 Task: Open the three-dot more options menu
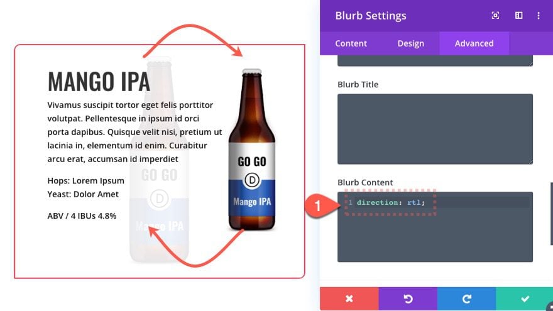coord(538,16)
